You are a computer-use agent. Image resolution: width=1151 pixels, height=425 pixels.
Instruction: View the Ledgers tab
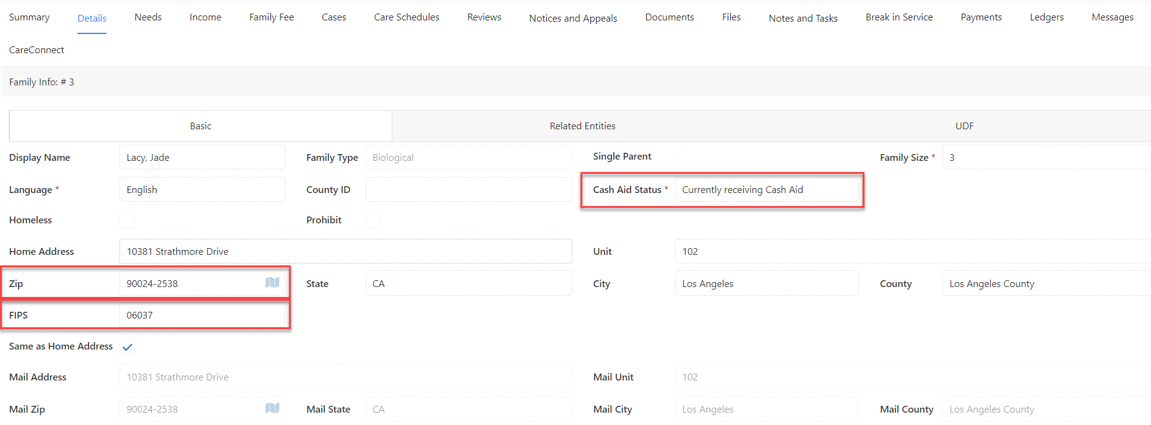tap(1047, 17)
